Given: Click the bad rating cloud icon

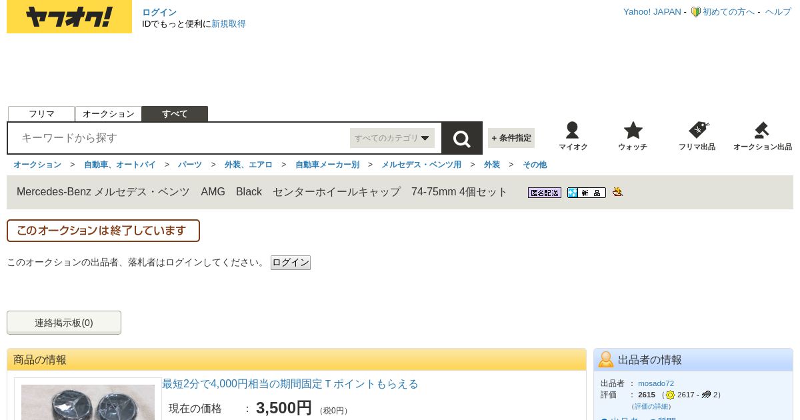Looking at the screenshot, I should (x=707, y=395).
